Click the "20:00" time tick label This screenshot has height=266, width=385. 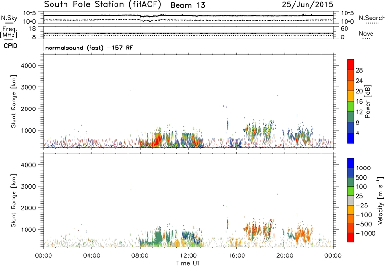click(x=284, y=256)
